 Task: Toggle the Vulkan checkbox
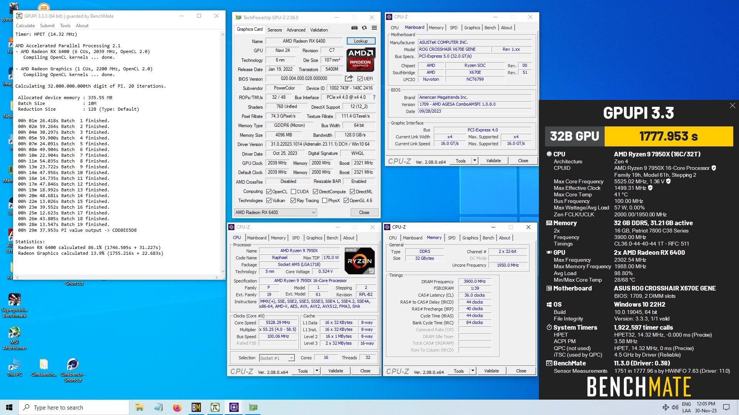[269, 201]
